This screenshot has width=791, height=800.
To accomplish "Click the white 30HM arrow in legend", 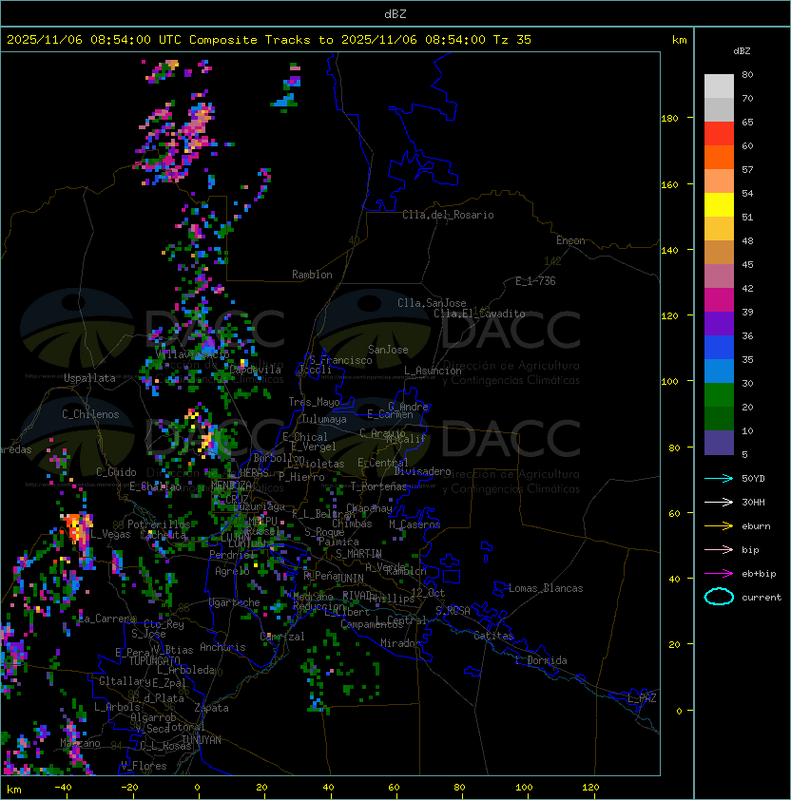I will coord(719,502).
